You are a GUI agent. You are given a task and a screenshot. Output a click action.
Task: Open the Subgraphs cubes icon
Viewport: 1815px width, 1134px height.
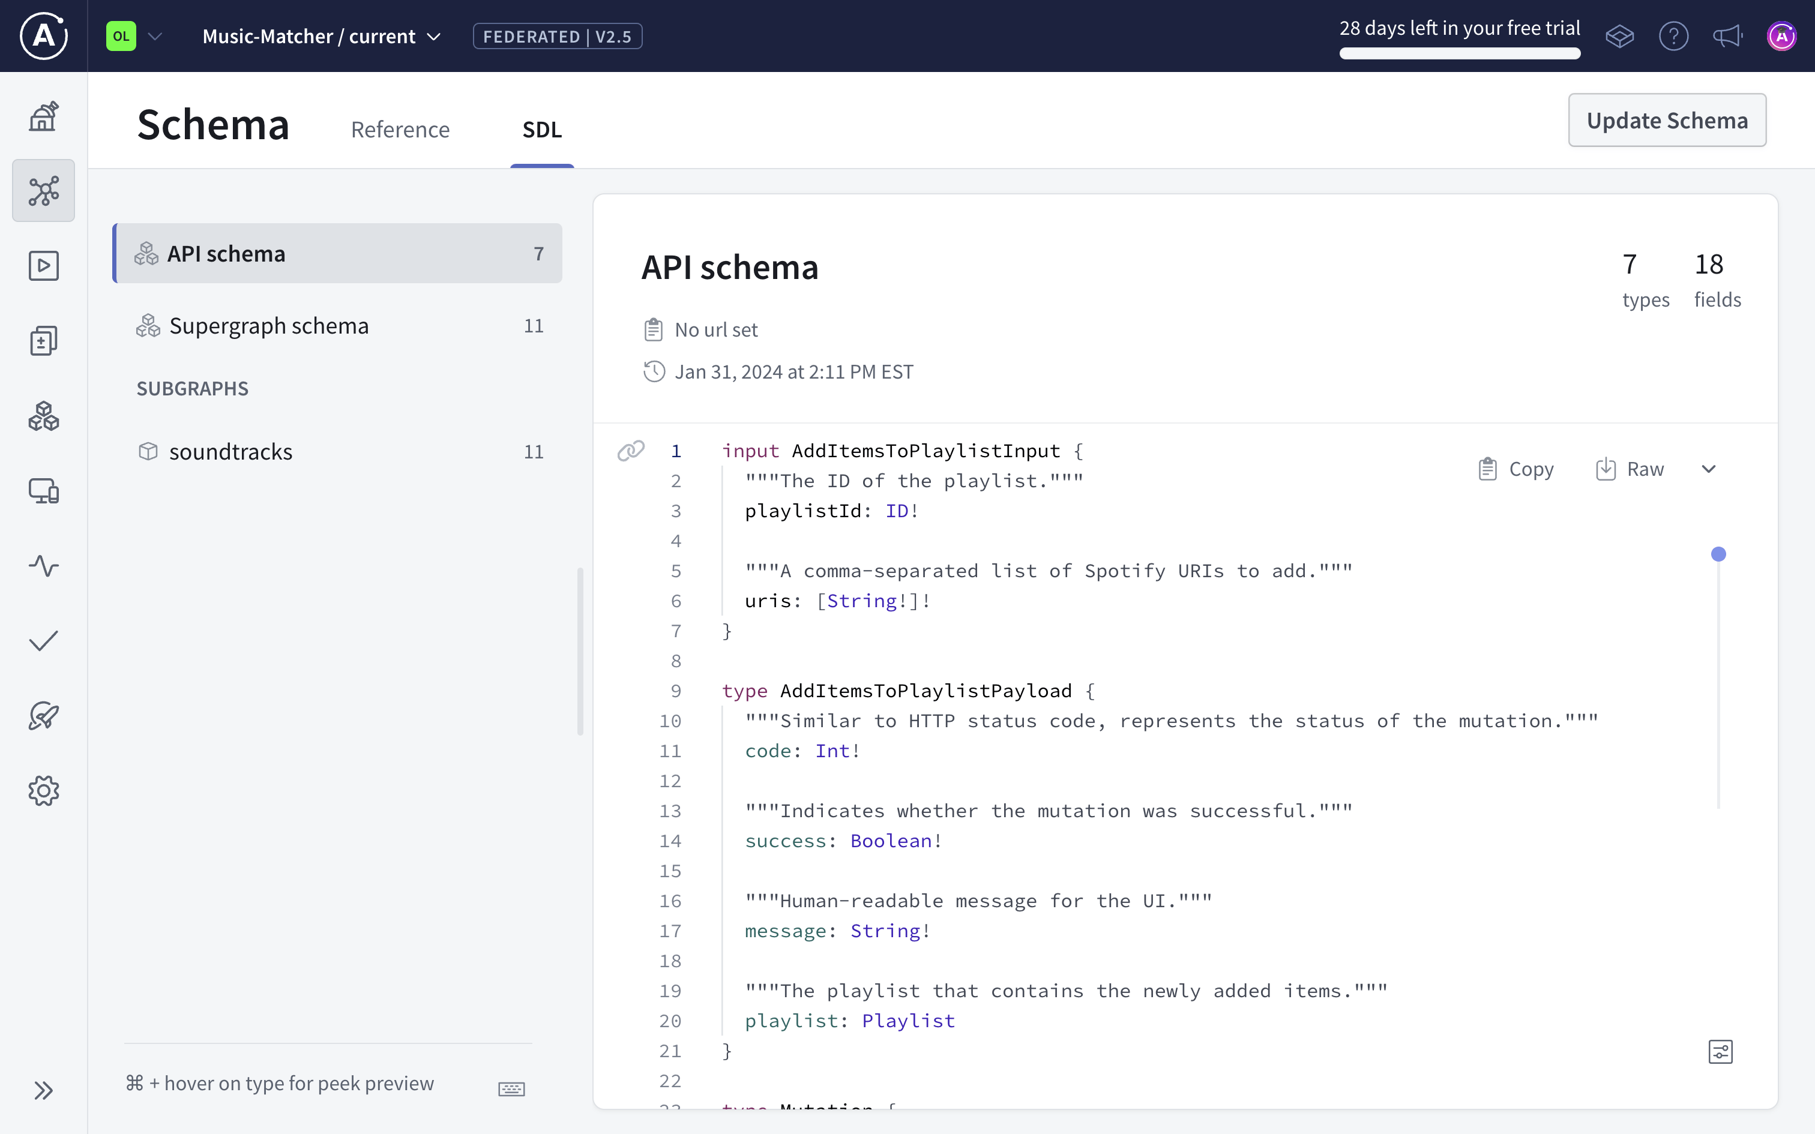tap(43, 416)
